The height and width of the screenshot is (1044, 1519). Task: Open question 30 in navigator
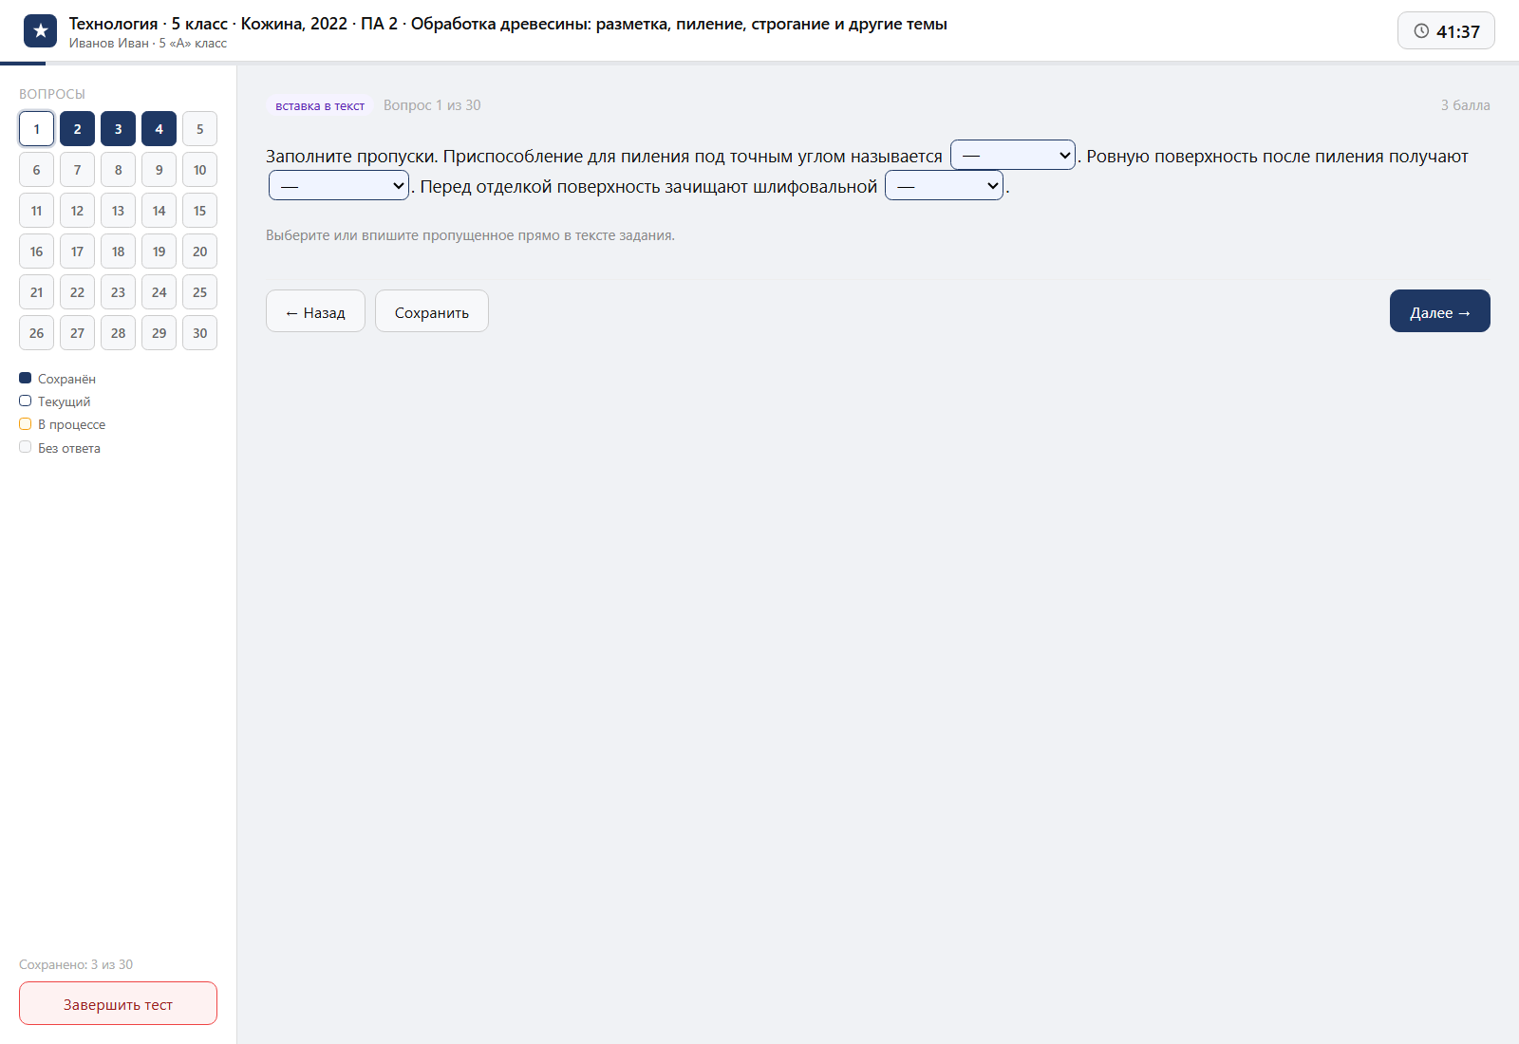click(x=199, y=333)
